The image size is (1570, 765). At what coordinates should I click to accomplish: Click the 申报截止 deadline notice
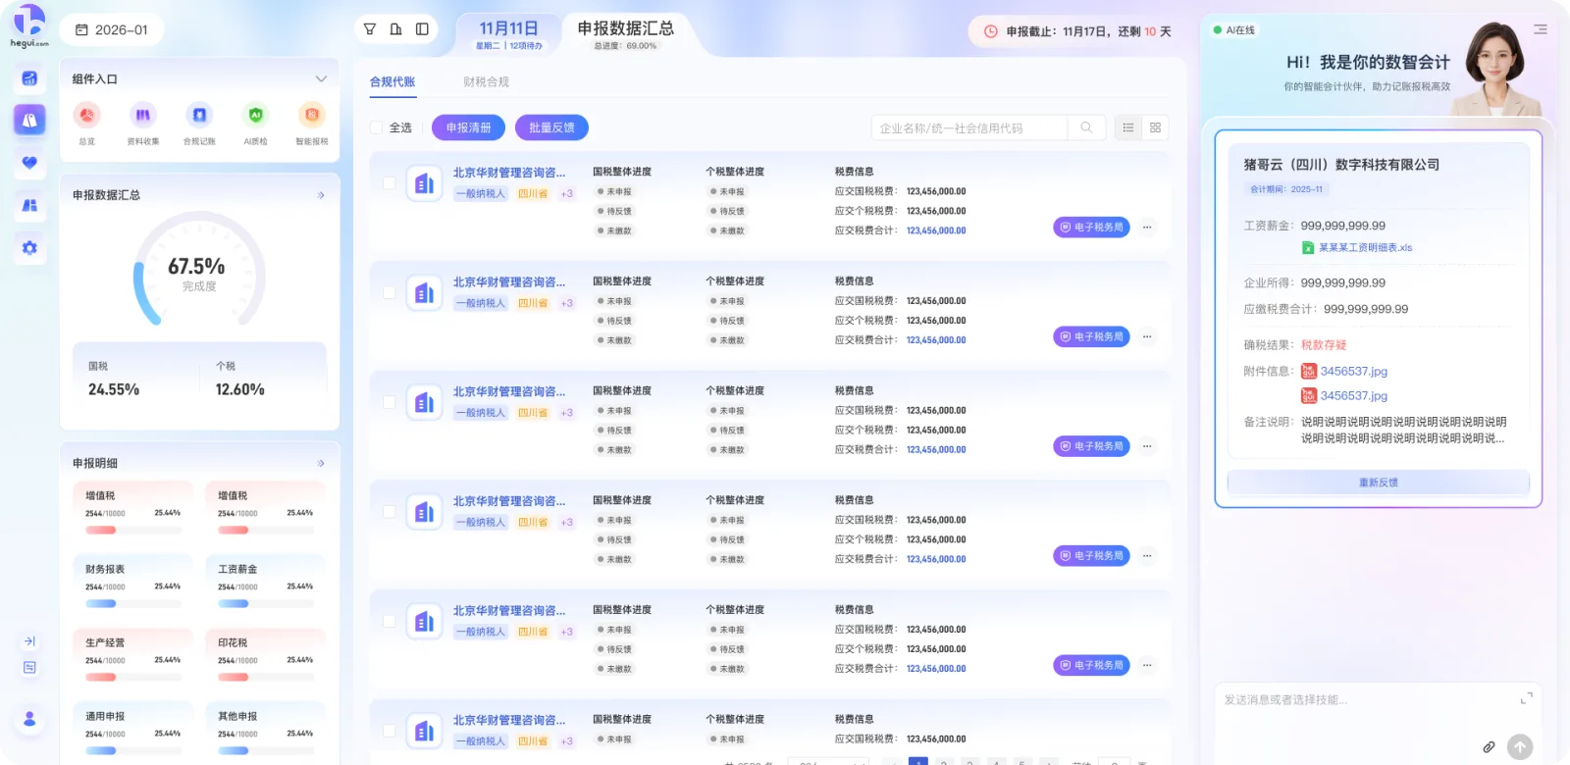1077,31
